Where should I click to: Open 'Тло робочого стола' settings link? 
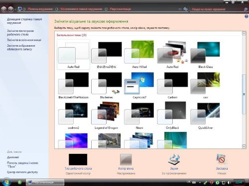coord(78,169)
